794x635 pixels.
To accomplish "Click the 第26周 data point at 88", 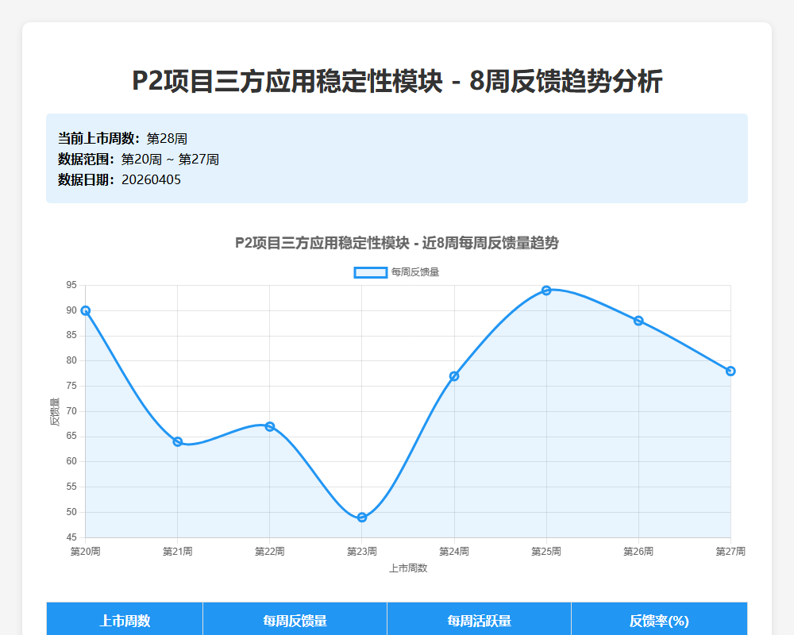I will [638, 321].
